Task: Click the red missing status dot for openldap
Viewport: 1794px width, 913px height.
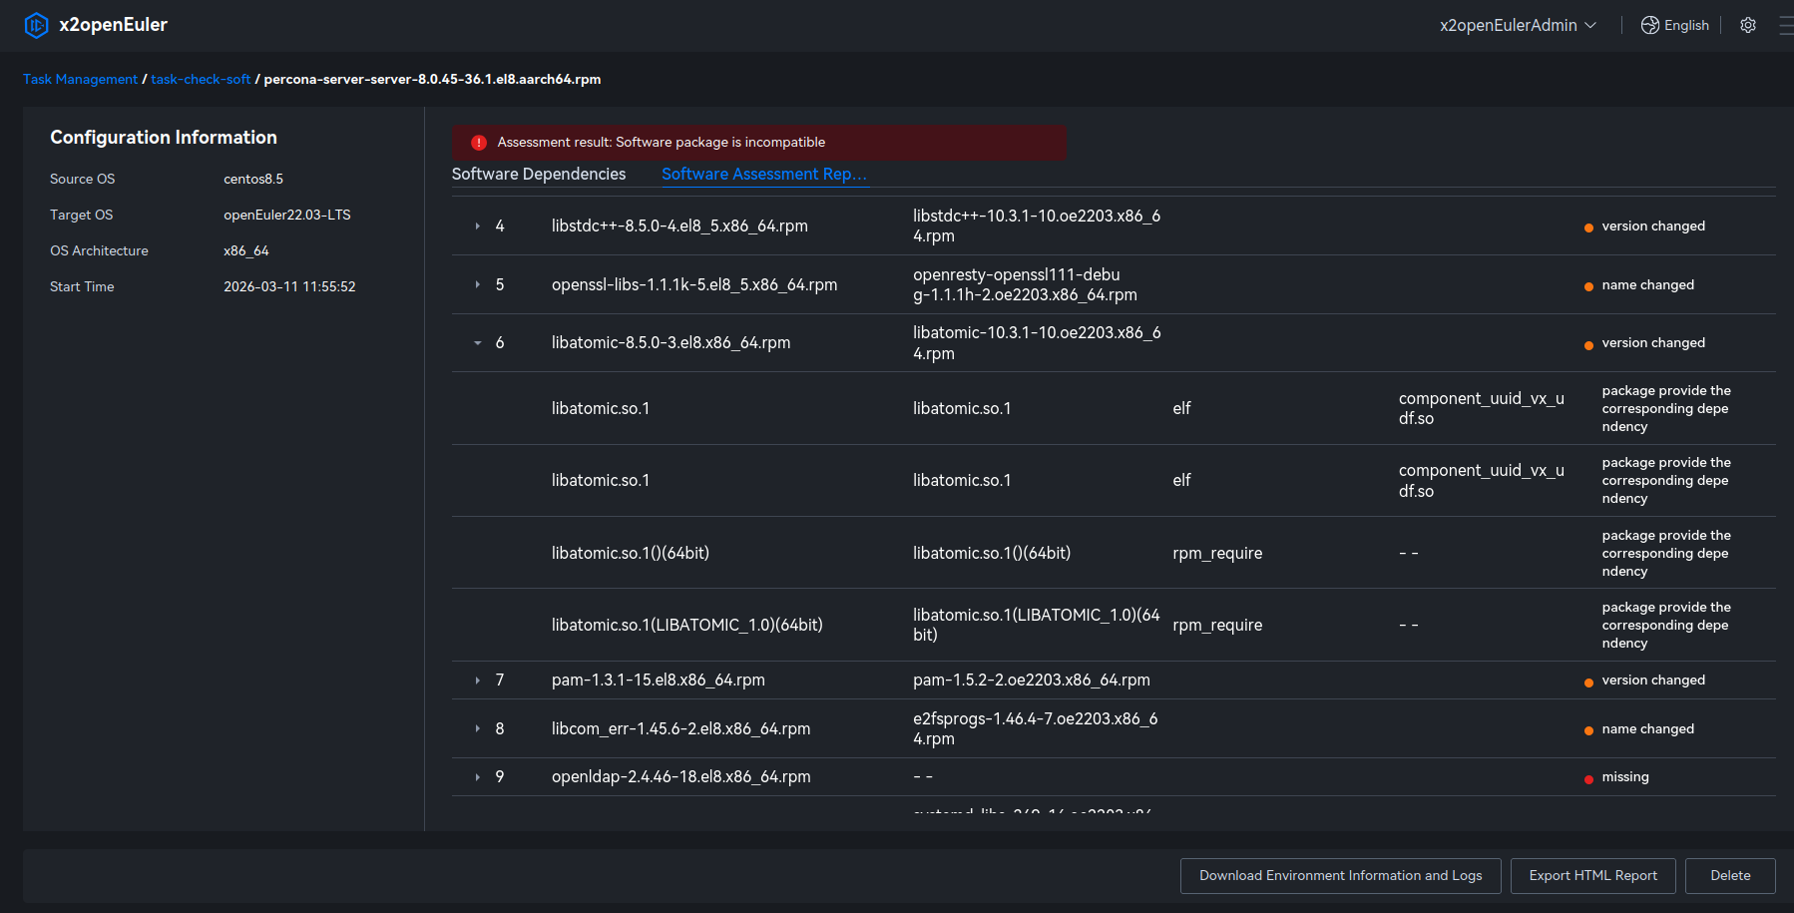Action: 1588,779
